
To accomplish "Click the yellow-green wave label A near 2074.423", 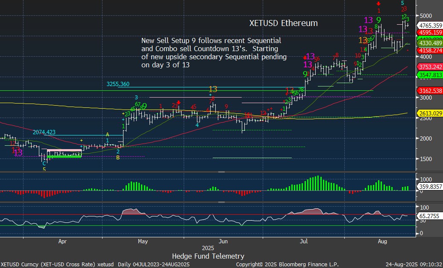I will 107,134.
